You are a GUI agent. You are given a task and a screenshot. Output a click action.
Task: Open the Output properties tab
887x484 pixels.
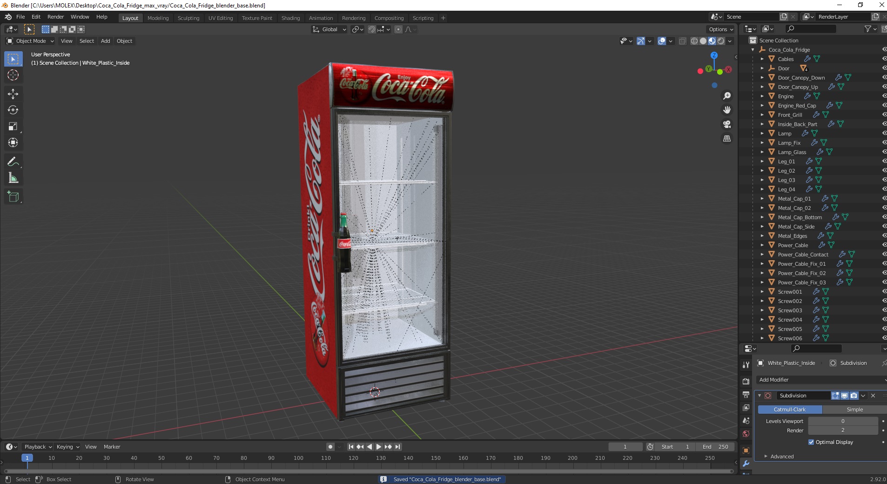(x=746, y=395)
